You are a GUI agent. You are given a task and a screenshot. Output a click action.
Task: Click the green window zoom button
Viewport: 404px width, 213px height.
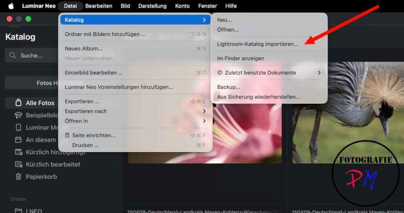click(x=28, y=19)
